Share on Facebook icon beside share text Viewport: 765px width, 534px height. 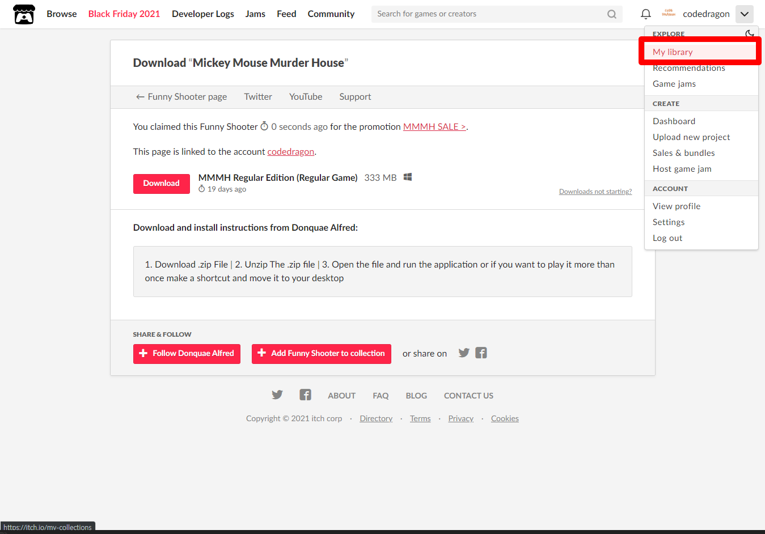pos(481,353)
